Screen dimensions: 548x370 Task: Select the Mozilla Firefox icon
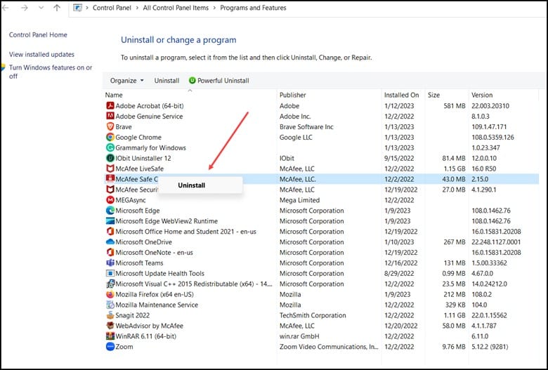pyautogui.click(x=110, y=294)
